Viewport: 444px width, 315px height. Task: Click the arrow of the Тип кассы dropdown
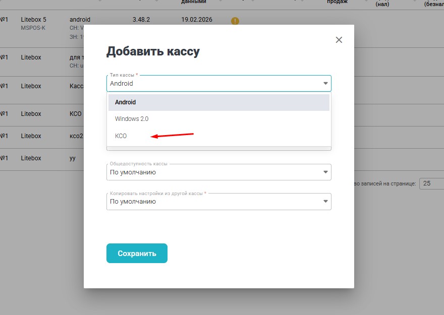point(325,84)
